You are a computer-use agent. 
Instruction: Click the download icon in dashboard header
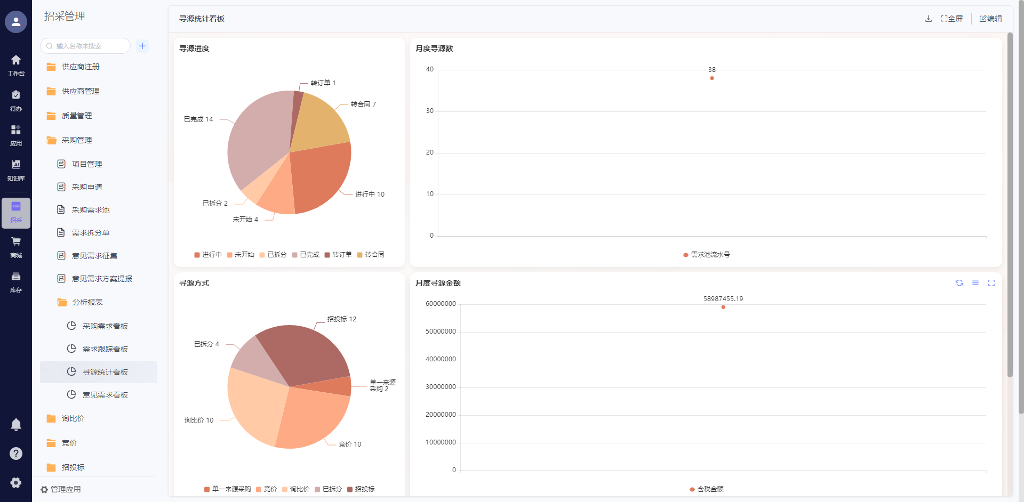tap(928, 19)
